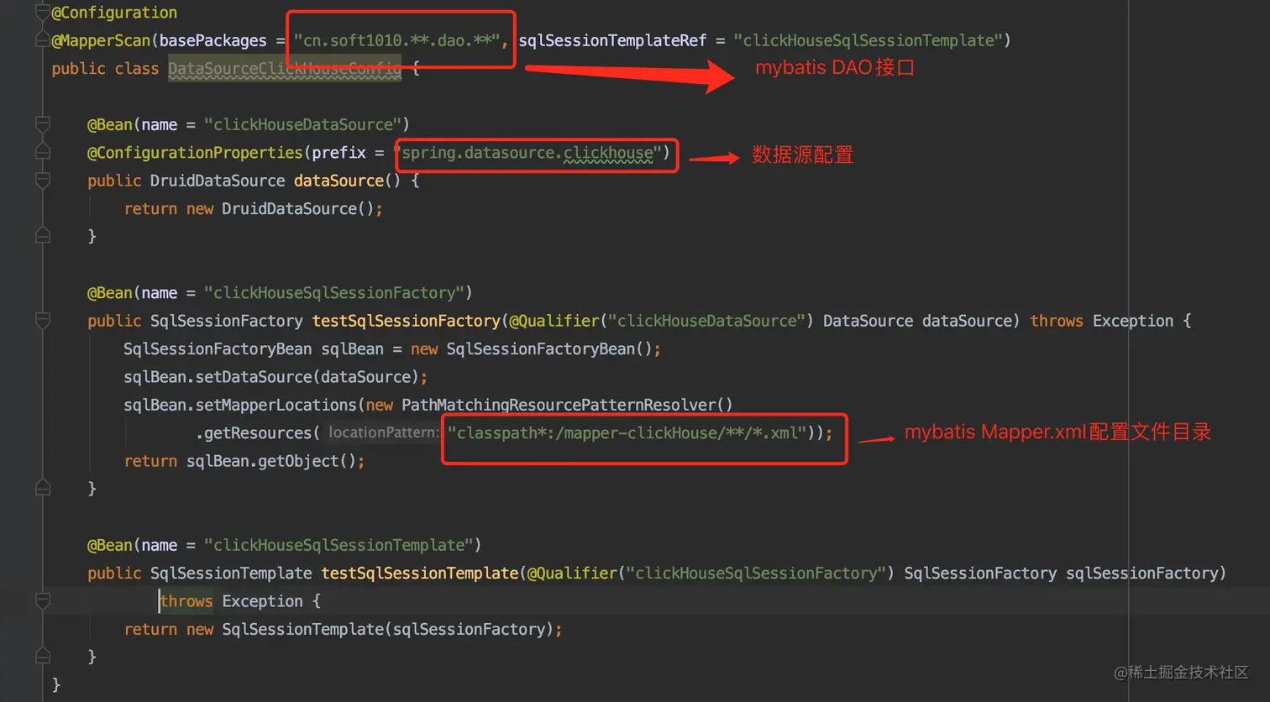Viewport: 1270px width, 702px height.
Task: Click the "classpath*:/mapper-clickHouse/**/*.xml" string
Action: 627,433
